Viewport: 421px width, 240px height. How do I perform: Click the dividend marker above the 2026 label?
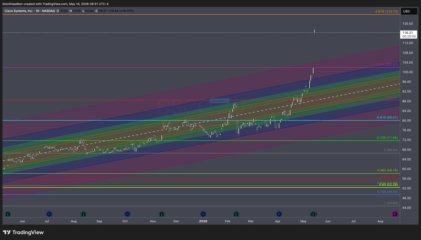203,214
